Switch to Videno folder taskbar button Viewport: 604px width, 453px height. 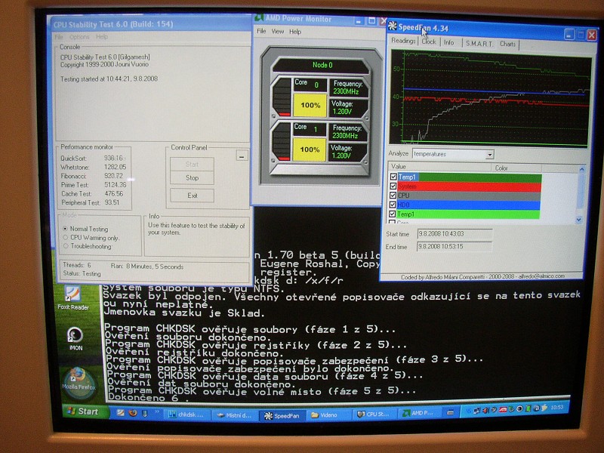tap(329, 414)
